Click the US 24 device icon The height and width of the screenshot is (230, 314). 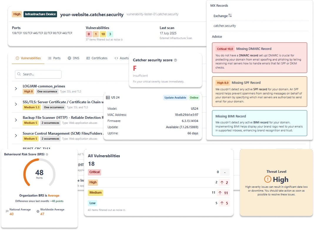tap(107, 97)
